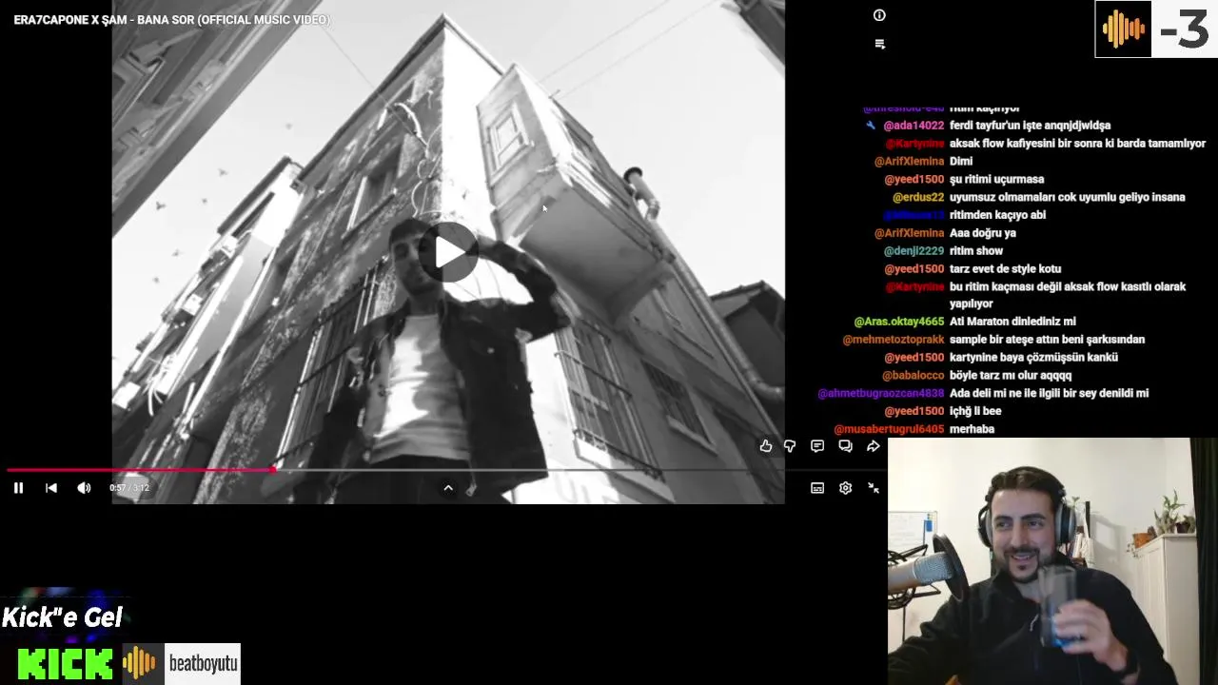Open @denji2229 chat username

[x=913, y=251]
